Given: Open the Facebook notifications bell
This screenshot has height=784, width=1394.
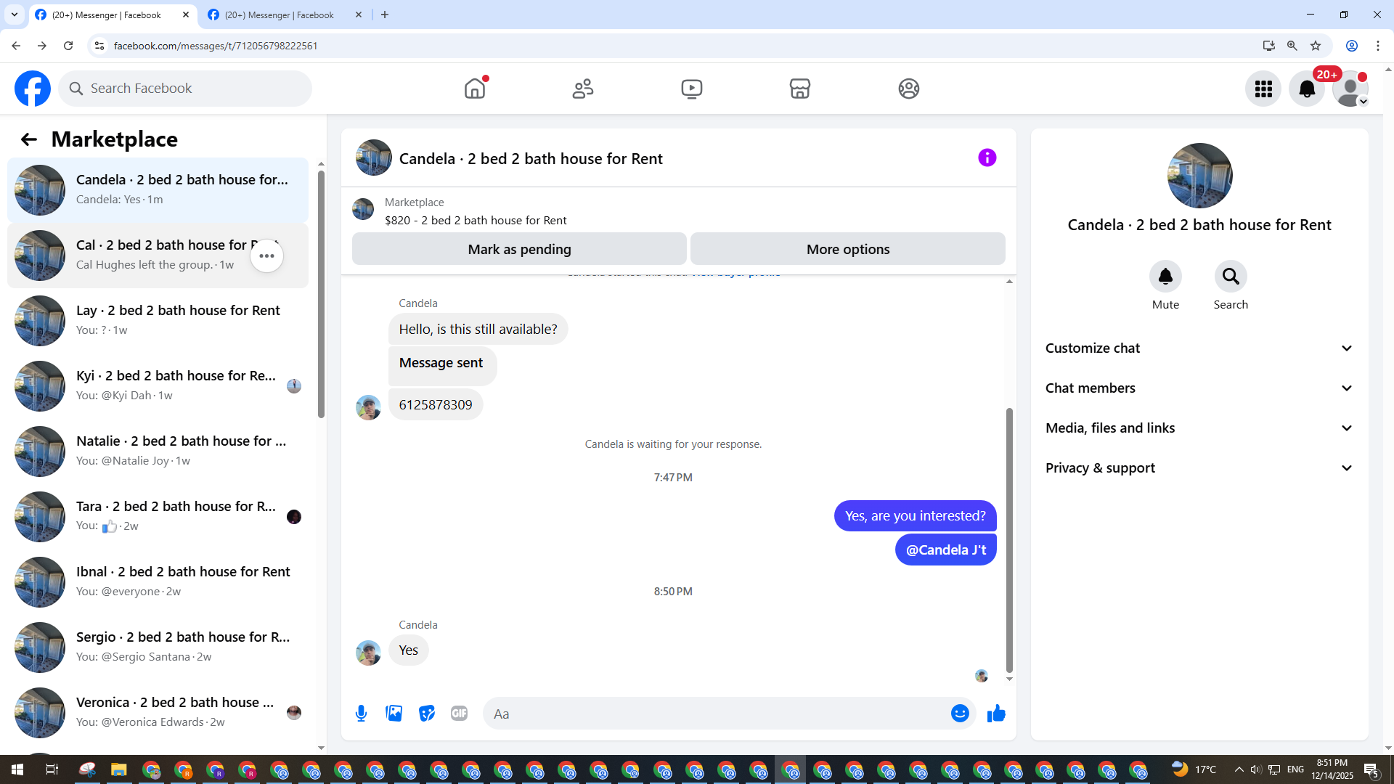Looking at the screenshot, I should pos(1306,89).
